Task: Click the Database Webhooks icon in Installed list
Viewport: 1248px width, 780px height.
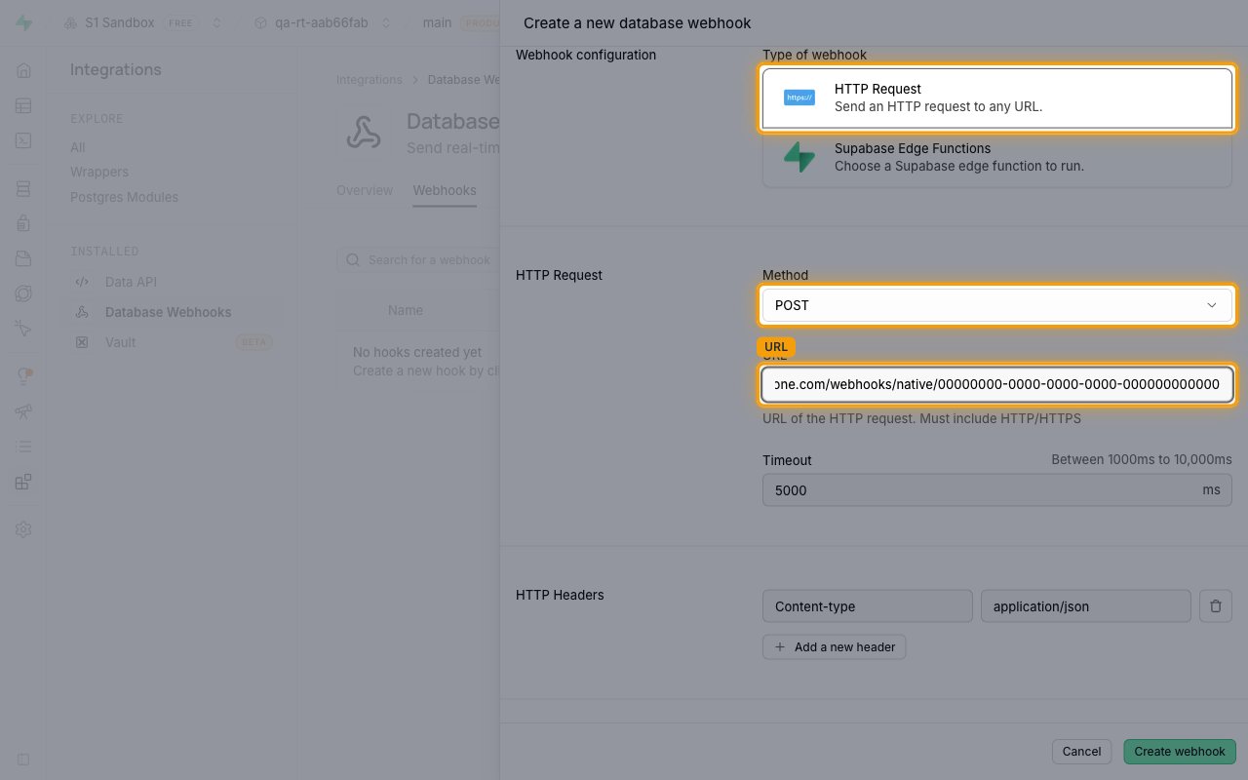Action: 83,312
